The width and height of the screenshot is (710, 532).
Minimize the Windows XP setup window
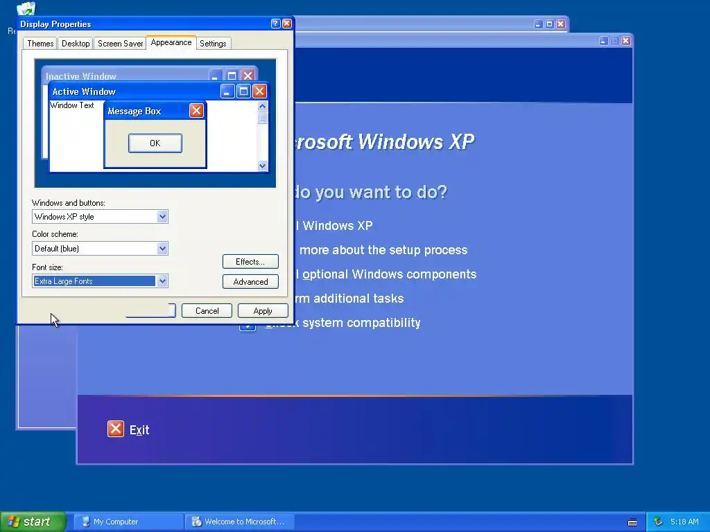click(604, 41)
